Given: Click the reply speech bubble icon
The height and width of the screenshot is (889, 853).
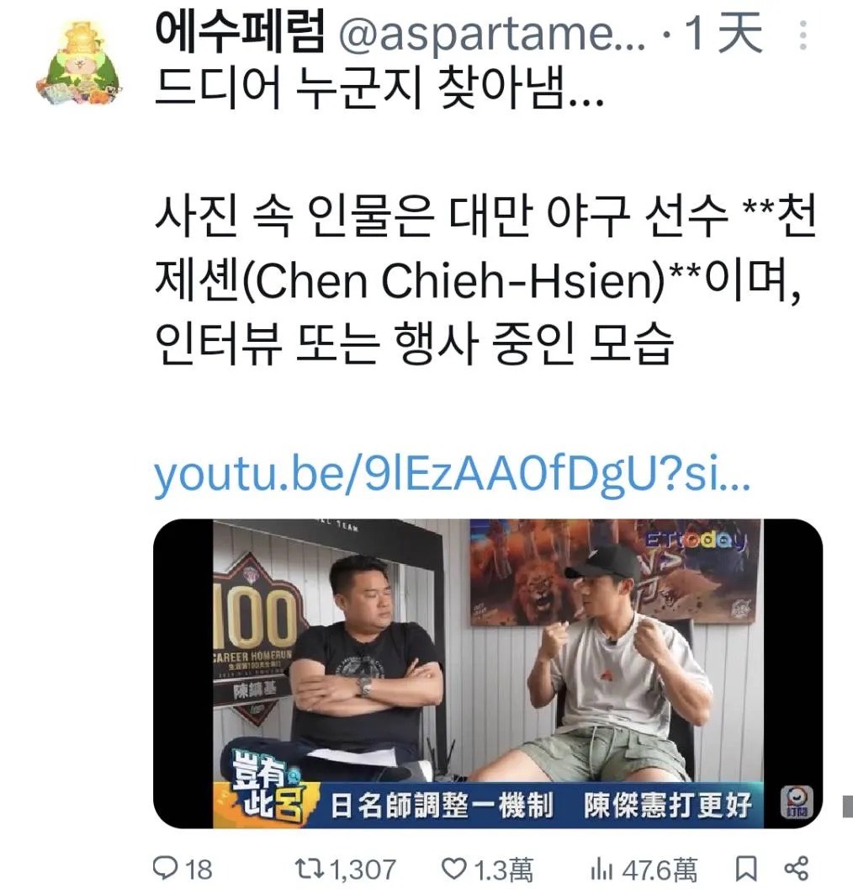Looking at the screenshot, I should (x=166, y=868).
